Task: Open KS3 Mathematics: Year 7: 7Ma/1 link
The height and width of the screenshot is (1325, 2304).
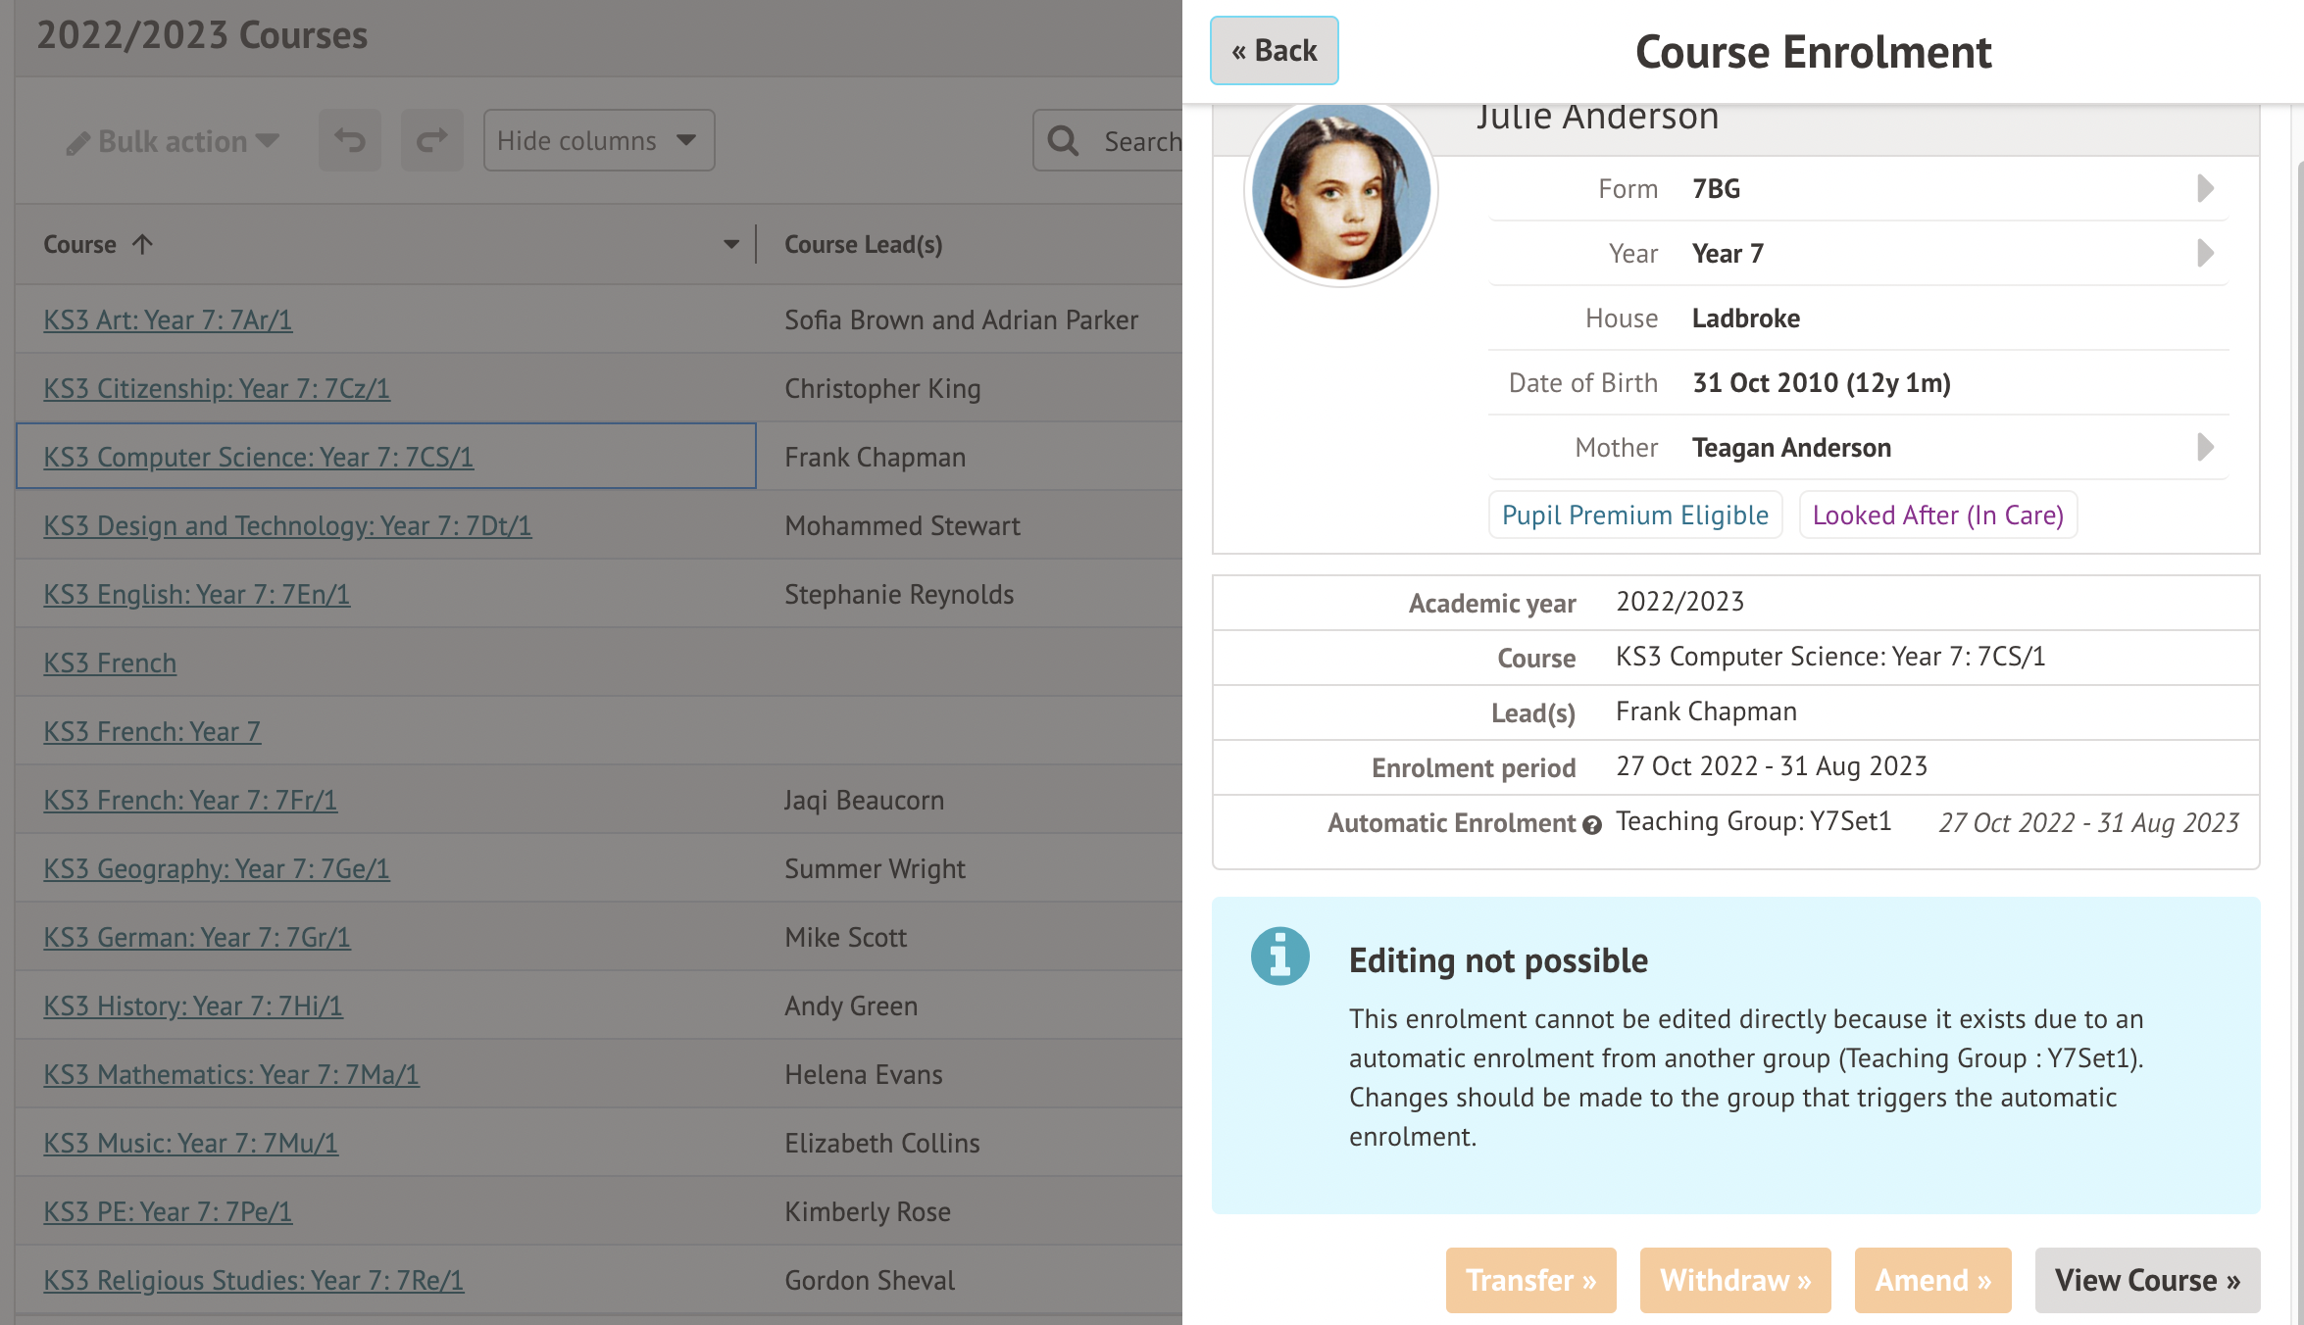Action: tap(231, 1074)
